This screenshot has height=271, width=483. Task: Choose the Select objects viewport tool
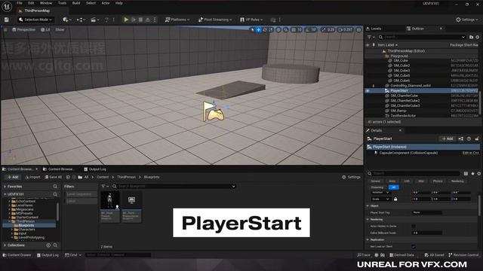[253, 30]
